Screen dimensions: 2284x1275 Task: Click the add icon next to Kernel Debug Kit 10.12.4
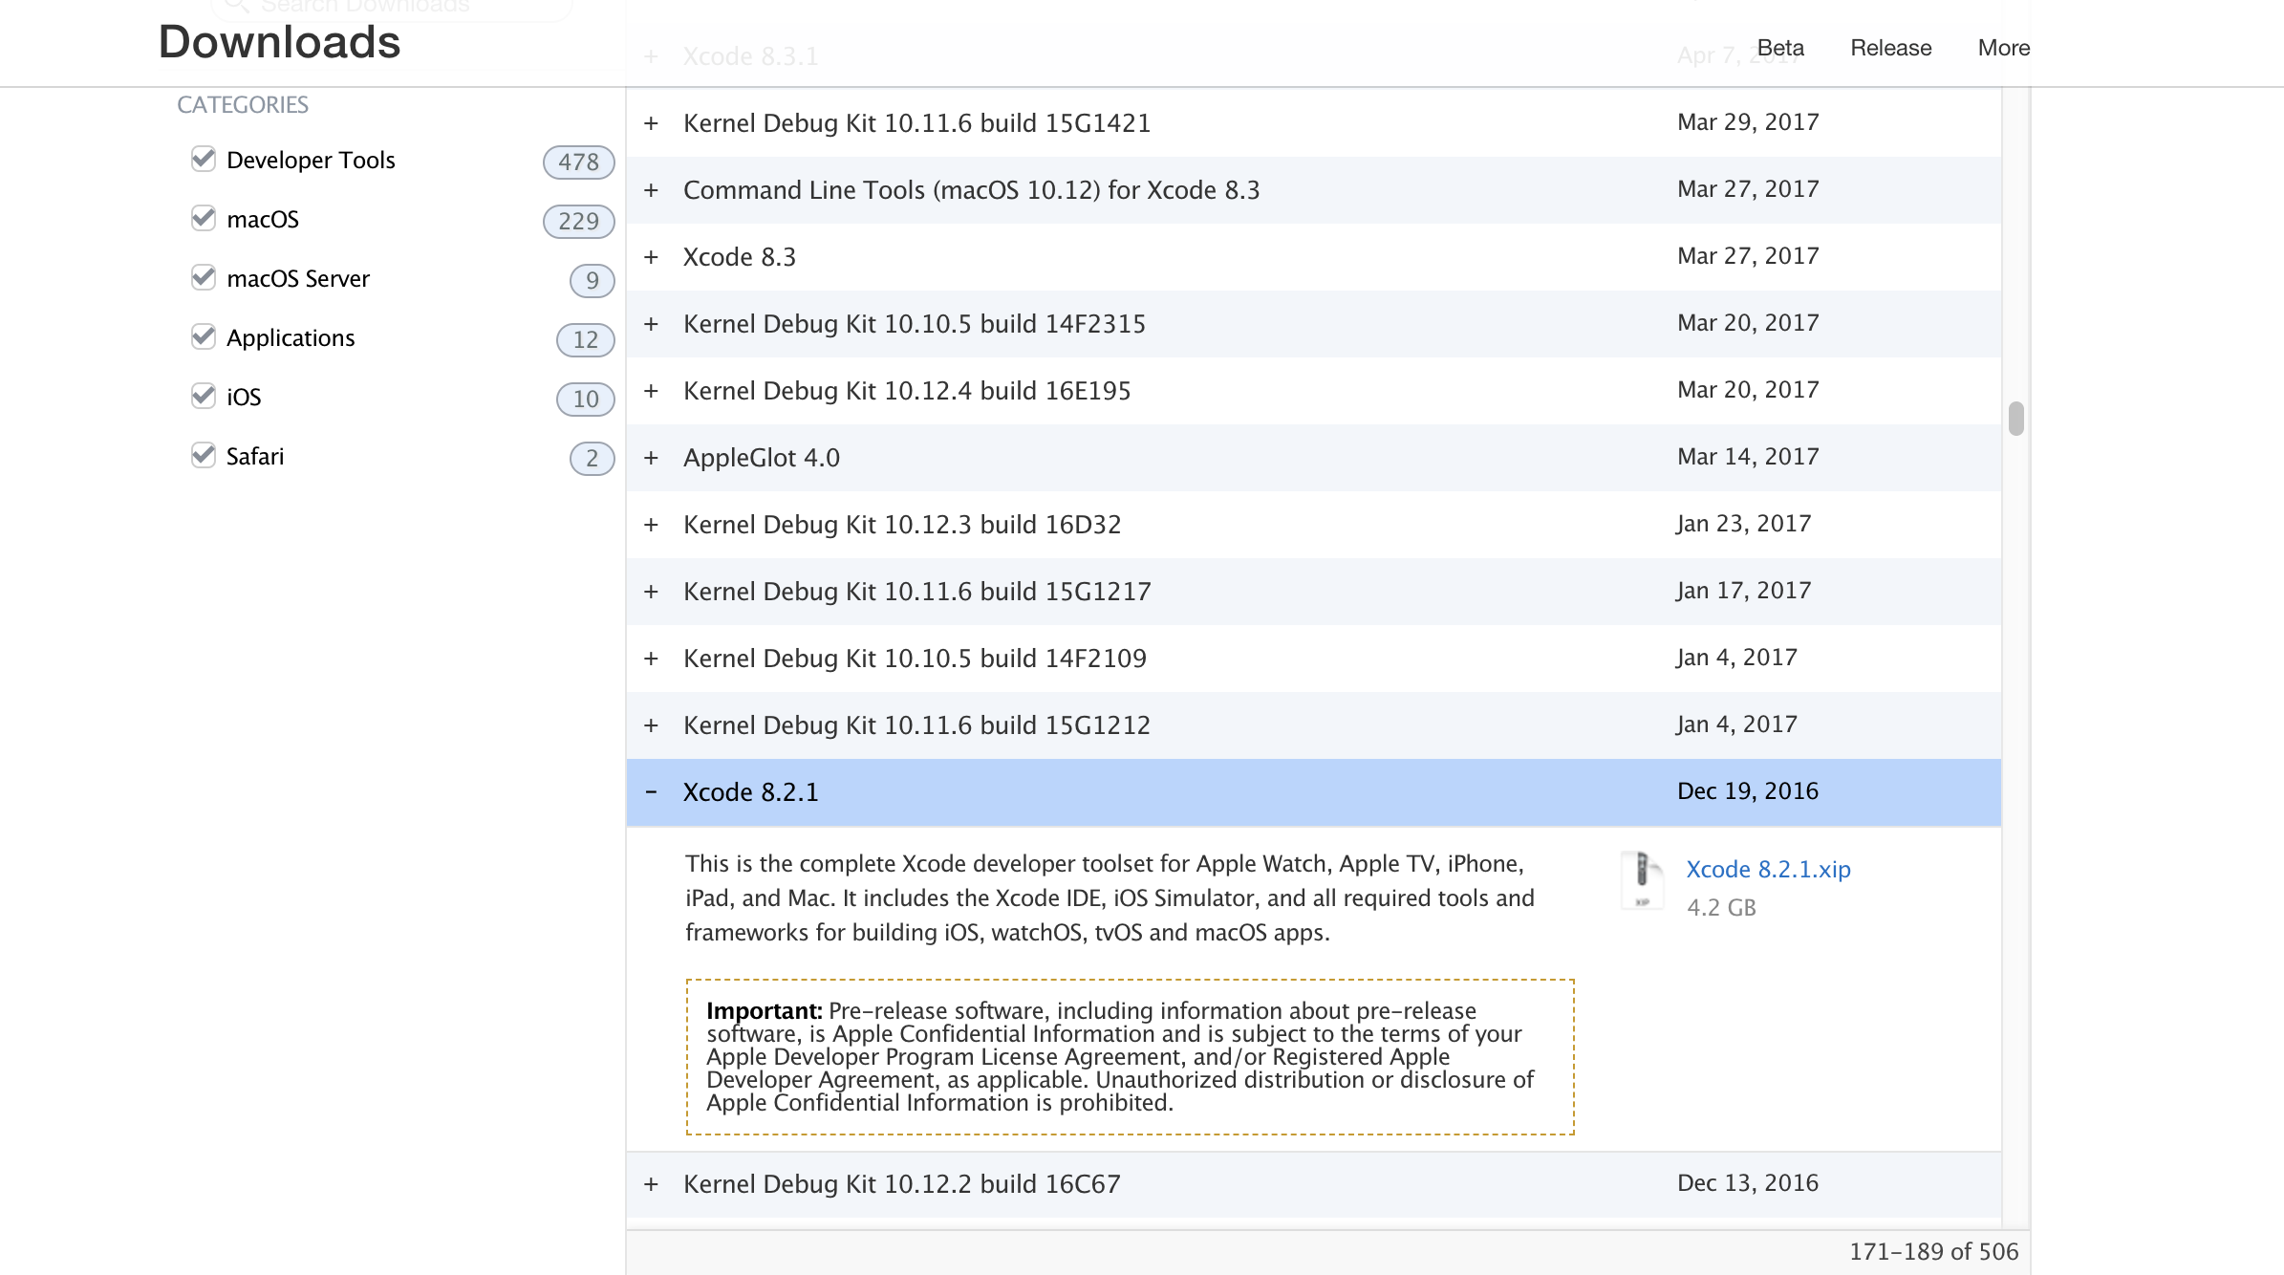click(x=651, y=389)
